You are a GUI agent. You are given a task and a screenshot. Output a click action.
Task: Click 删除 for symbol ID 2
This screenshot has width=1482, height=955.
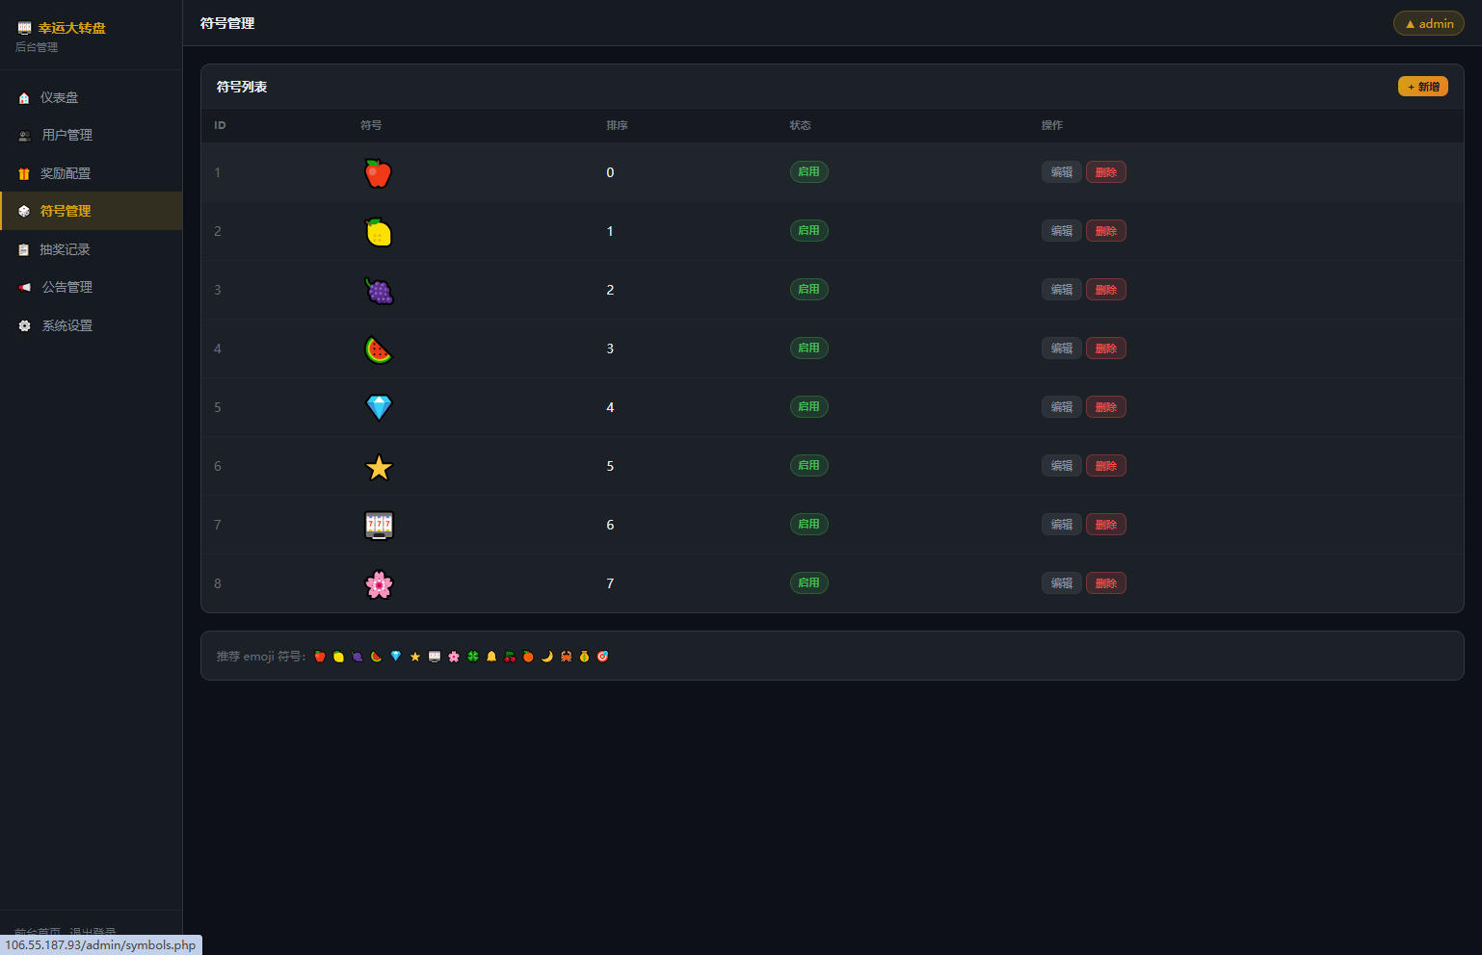1106,231
